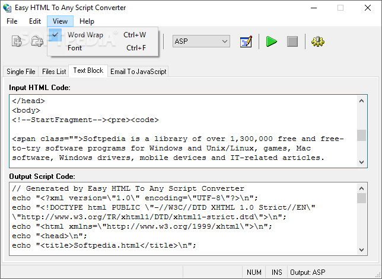Screen dimensions: 382x279
Task: Open the Help menu
Action: [87, 21]
